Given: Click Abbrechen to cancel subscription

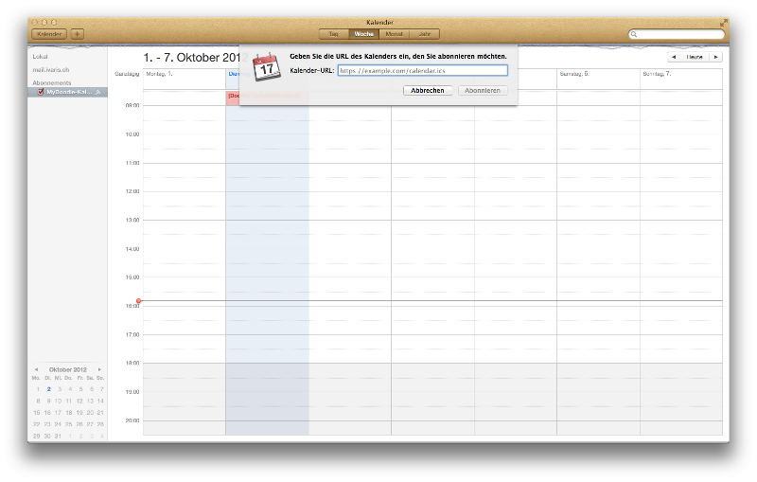Looking at the screenshot, I should 428,90.
